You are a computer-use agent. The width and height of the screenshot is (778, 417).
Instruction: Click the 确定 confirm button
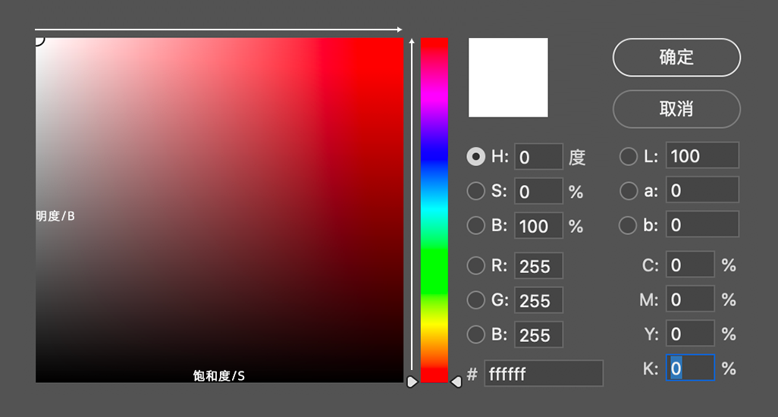(x=676, y=58)
